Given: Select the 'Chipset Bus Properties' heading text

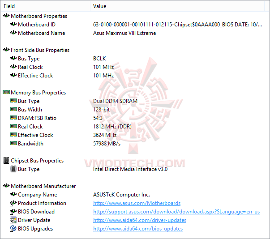Looking at the screenshot, I should pyautogui.click(x=37, y=161).
